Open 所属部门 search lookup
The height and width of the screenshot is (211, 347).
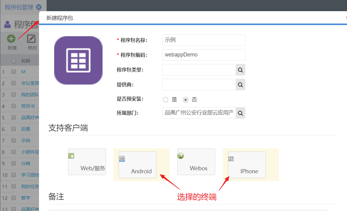240,113
